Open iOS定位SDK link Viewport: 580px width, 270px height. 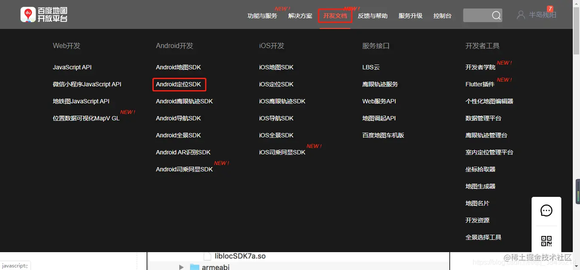pos(276,84)
